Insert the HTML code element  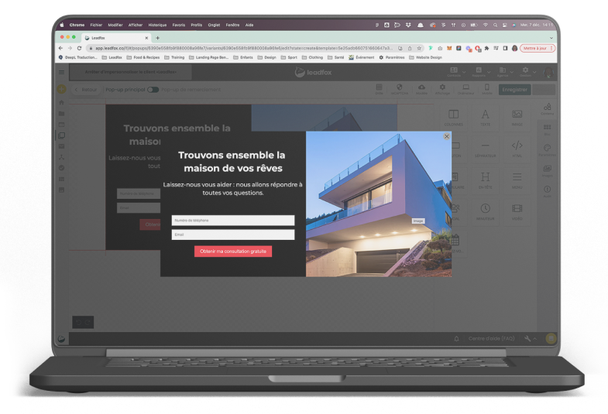[517, 149]
